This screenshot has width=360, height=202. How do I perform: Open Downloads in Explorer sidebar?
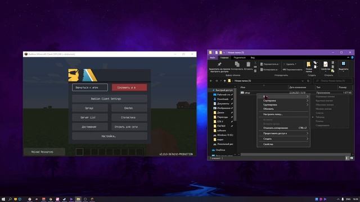(223, 99)
